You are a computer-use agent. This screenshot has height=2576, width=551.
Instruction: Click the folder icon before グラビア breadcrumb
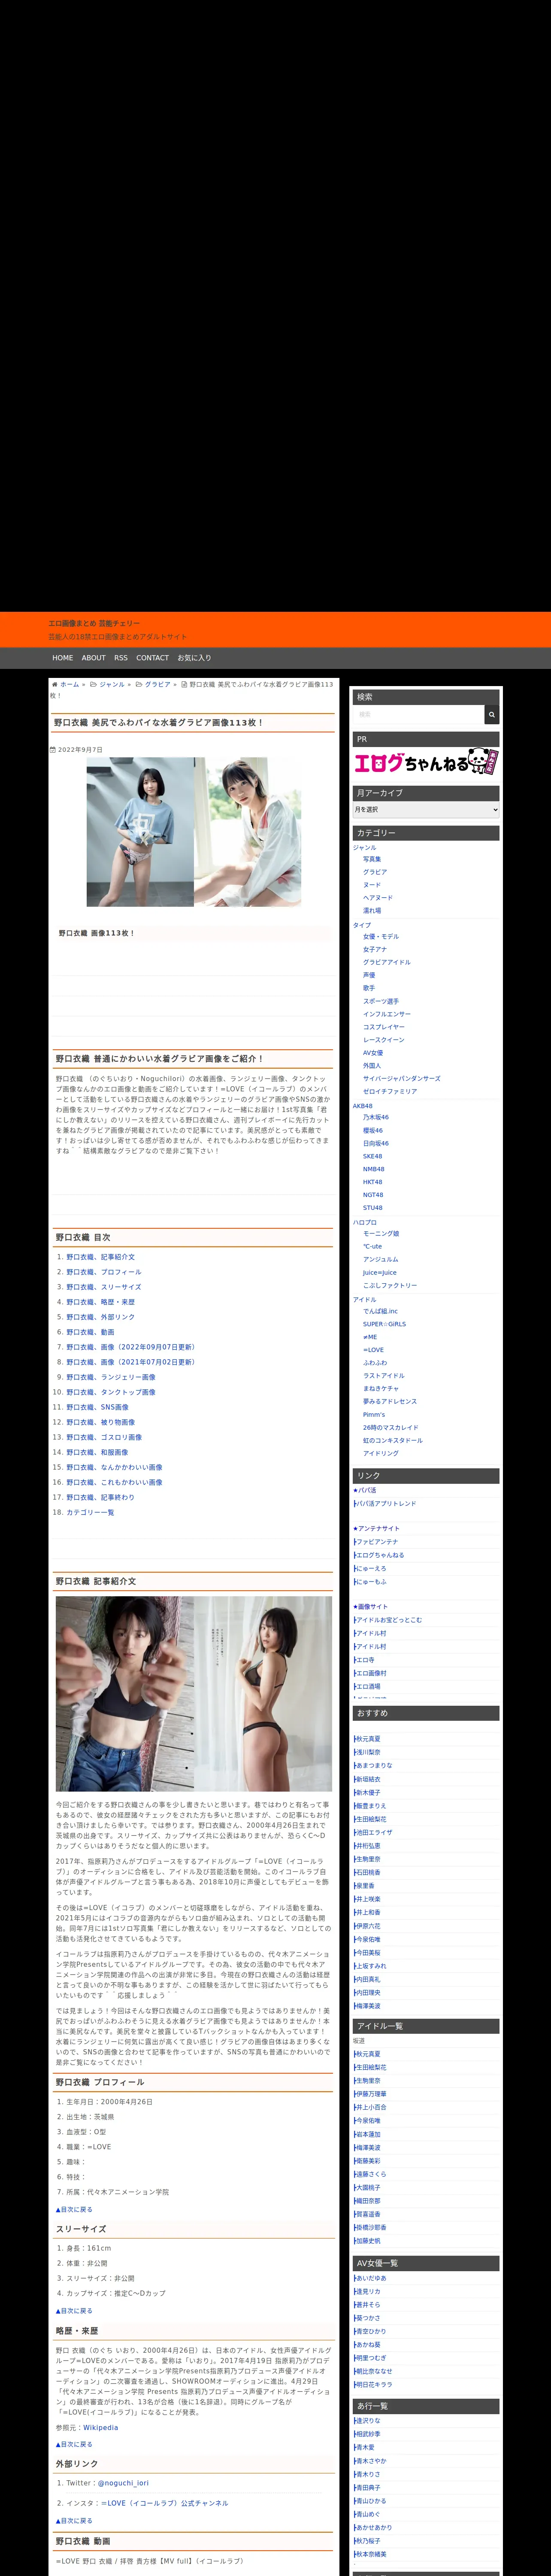tap(140, 685)
